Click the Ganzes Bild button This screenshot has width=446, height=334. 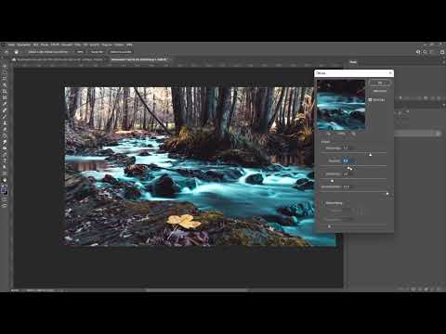tap(97, 52)
